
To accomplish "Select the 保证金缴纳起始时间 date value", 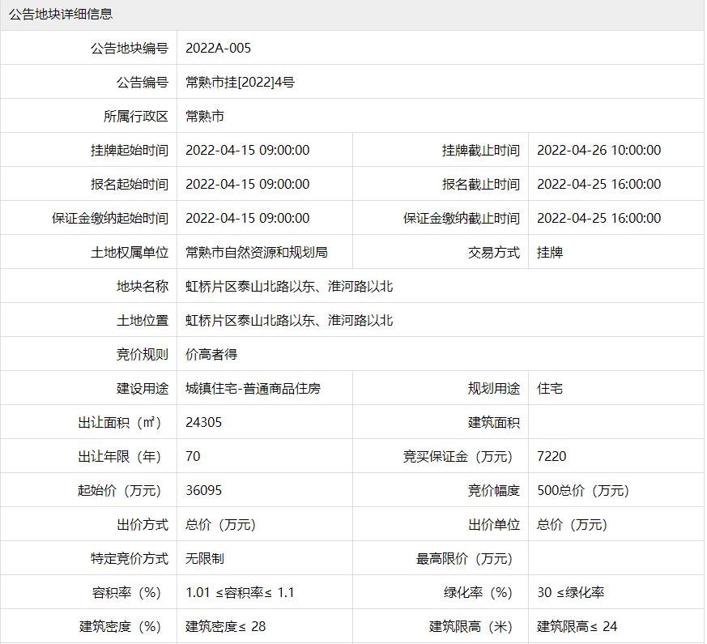I will [248, 218].
